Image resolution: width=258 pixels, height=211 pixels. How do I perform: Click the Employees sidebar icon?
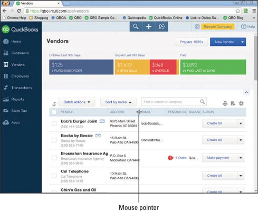(x=6, y=76)
